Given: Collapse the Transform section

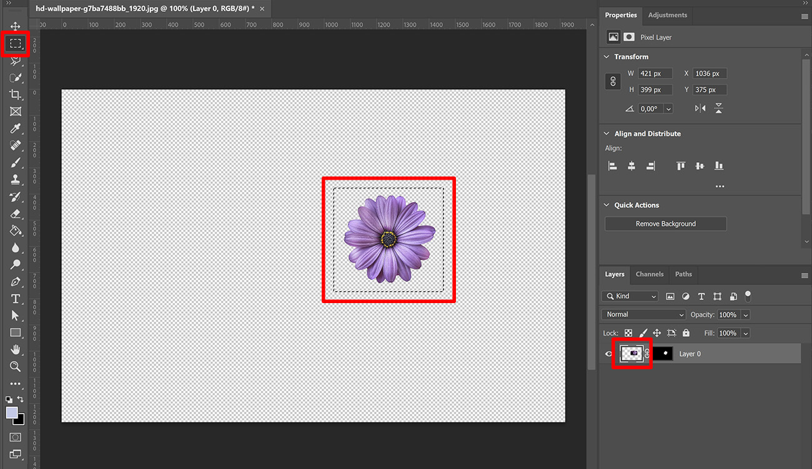Looking at the screenshot, I should 606,56.
